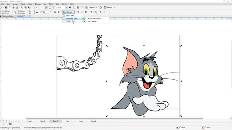The height and width of the screenshot is (130, 232).
Task: Click the square frame icon in property bar
Action: (91, 12)
